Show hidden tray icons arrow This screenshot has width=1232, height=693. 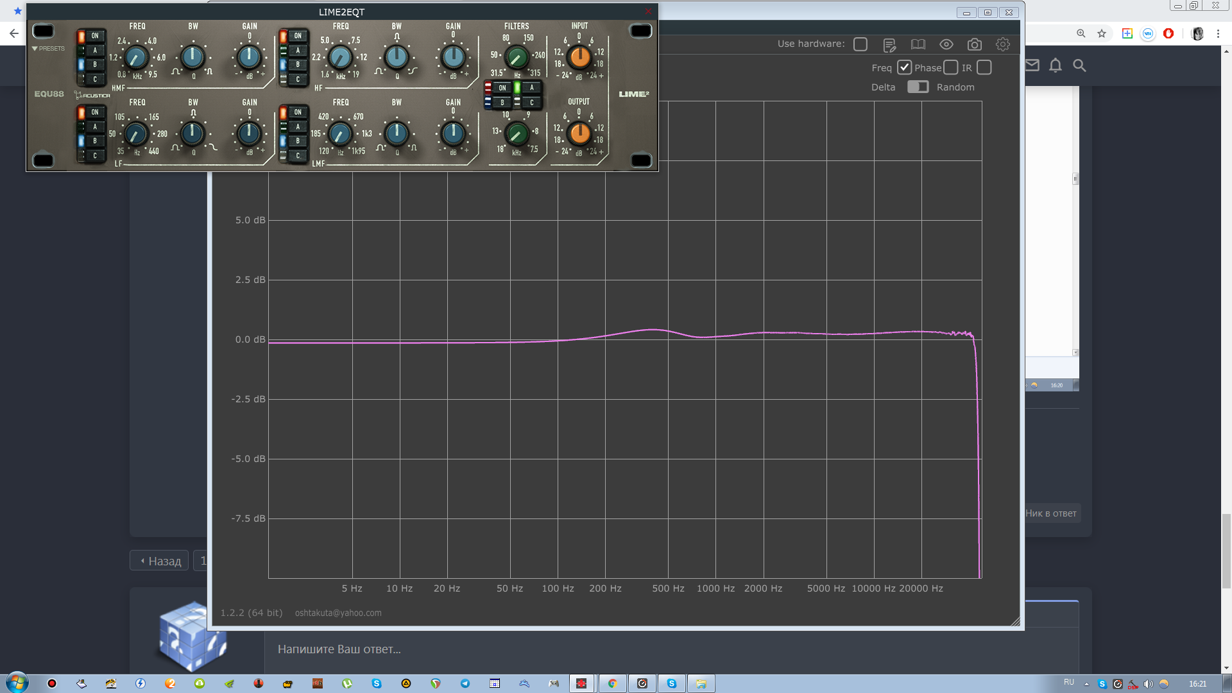1086,684
